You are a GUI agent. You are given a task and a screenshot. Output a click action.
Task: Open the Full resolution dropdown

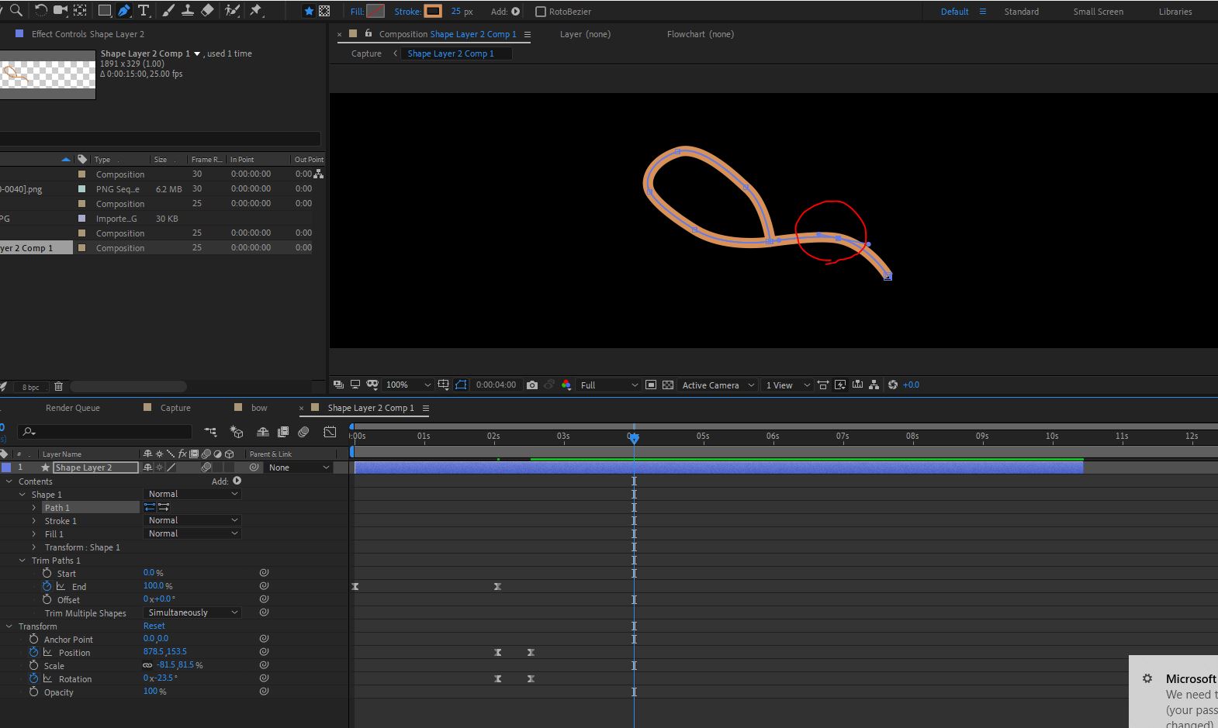[x=609, y=385]
